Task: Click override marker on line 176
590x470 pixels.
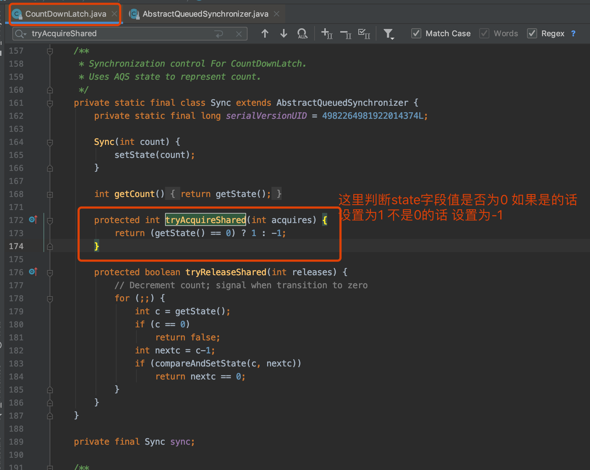Action: click(x=33, y=272)
